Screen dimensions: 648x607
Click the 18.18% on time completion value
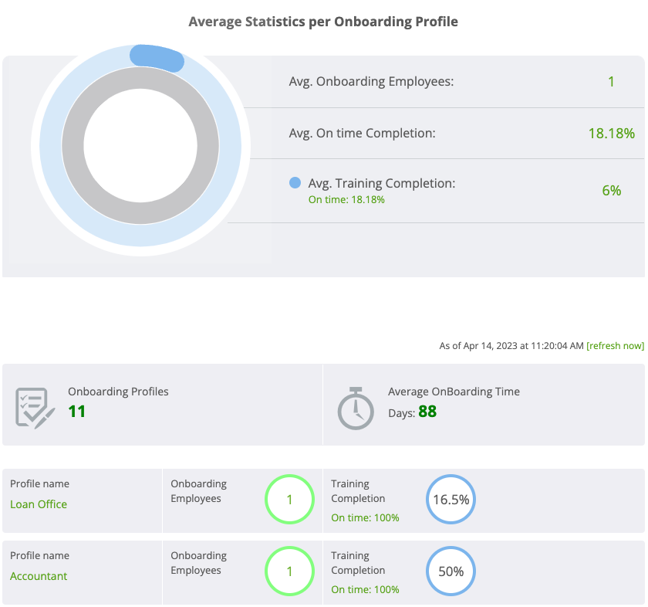click(611, 134)
